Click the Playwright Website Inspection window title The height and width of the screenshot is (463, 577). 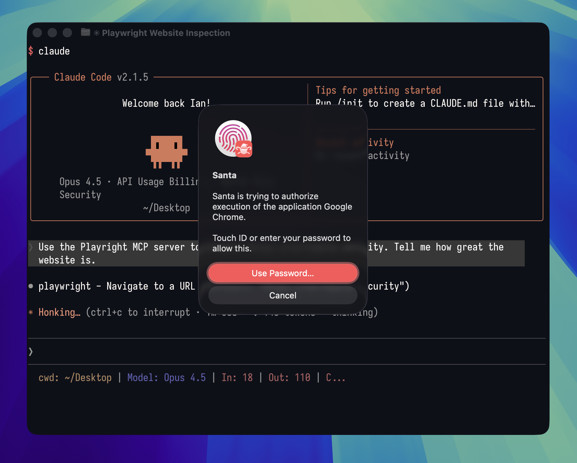coord(166,33)
